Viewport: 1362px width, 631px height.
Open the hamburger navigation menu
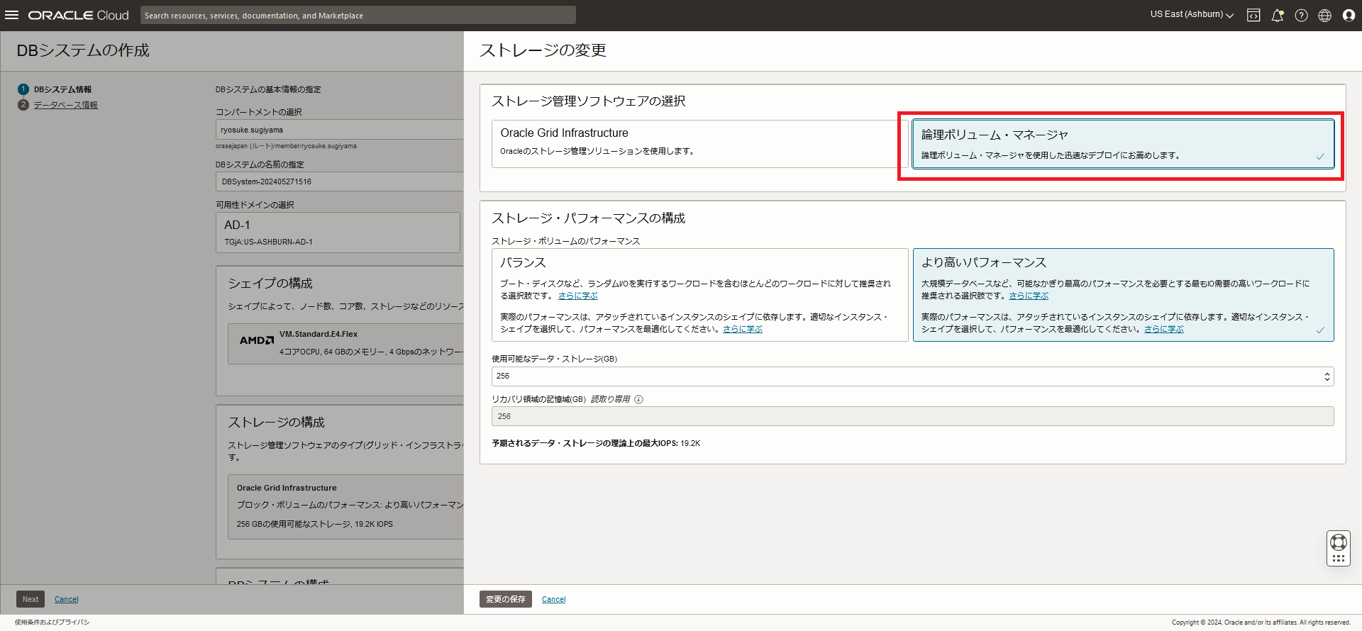(x=12, y=15)
